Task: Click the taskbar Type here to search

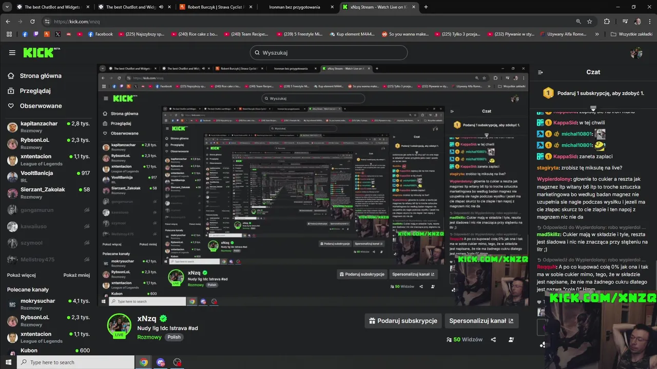Action: click(x=76, y=362)
